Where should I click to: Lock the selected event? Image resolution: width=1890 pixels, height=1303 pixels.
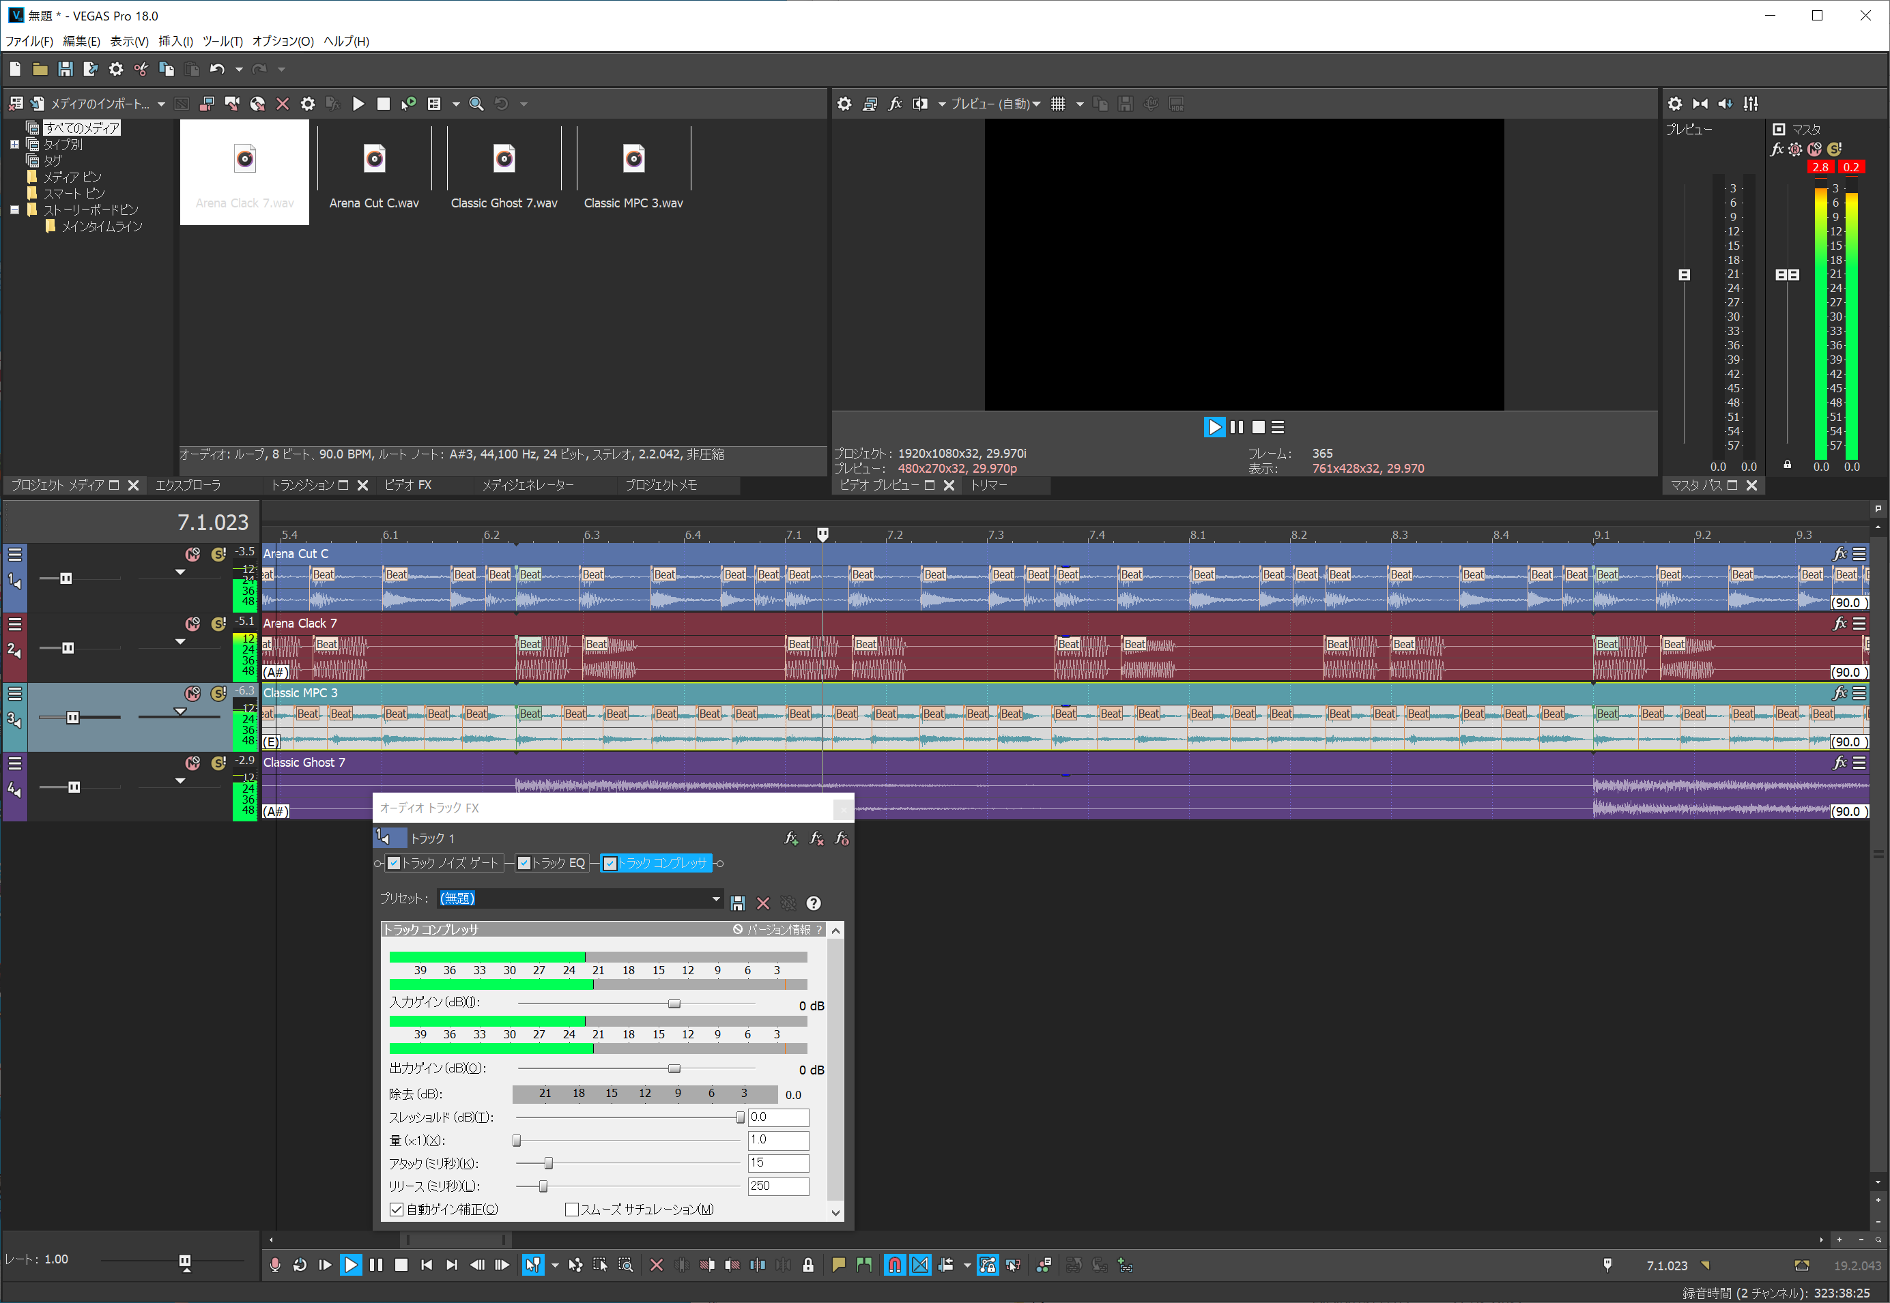point(807,1265)
